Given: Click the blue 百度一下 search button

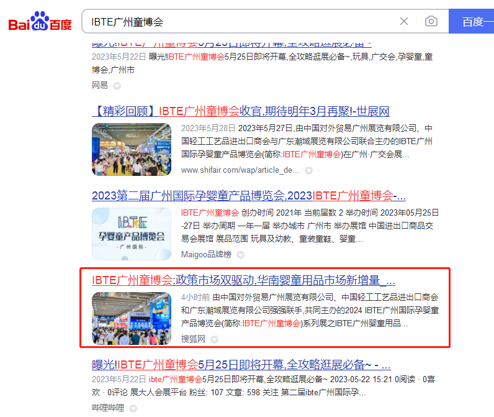Looking at the screenshot, I should tap(471, 21).
